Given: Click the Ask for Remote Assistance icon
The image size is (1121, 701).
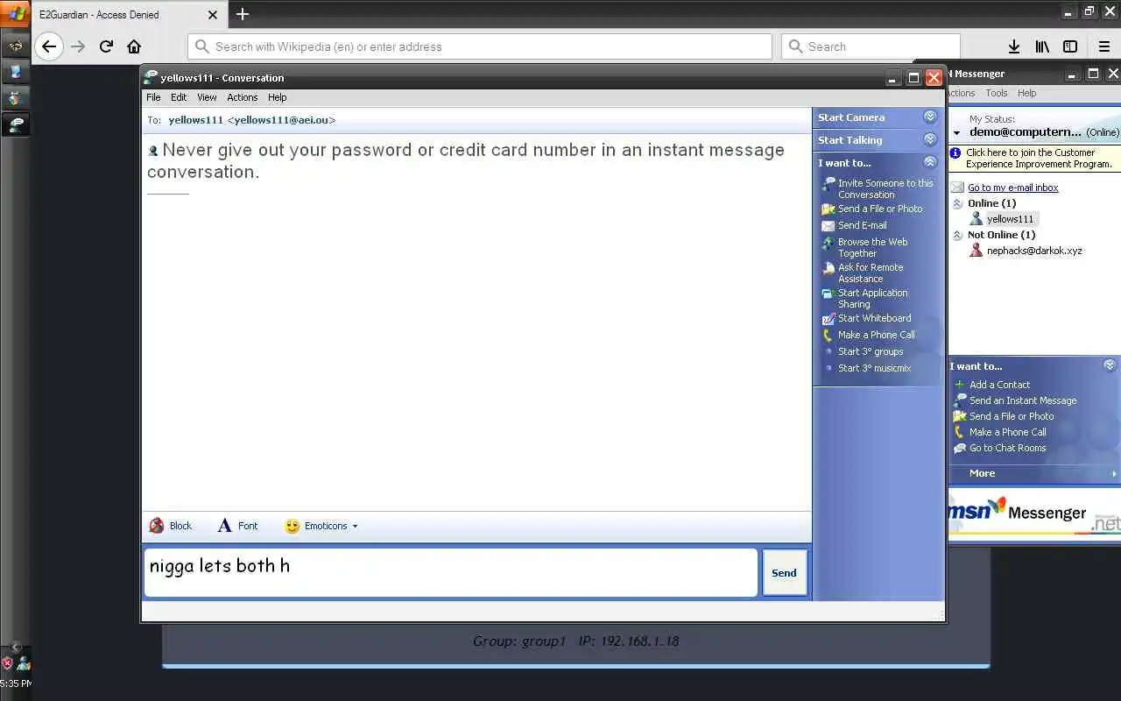Looking at the screenshot, I should point(828,268).
